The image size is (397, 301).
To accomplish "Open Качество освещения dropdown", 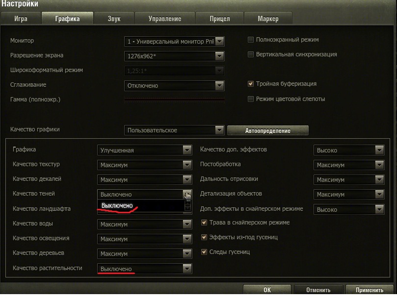I will (x=145, y=239).
